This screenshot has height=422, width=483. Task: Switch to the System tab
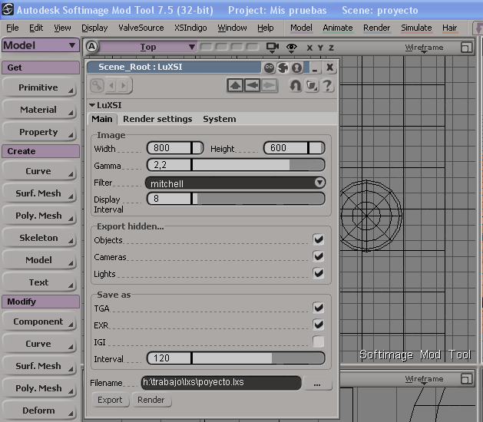coord(220,119)
